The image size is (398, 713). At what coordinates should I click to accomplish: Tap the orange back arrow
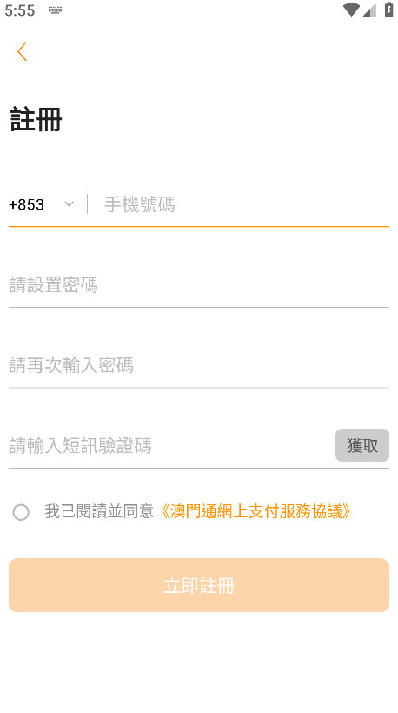click(22, 51)
